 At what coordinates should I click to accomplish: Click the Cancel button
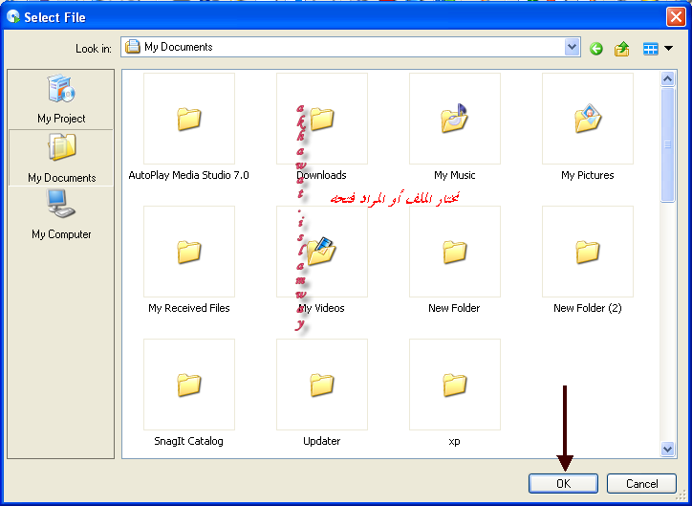click(641, 483)
